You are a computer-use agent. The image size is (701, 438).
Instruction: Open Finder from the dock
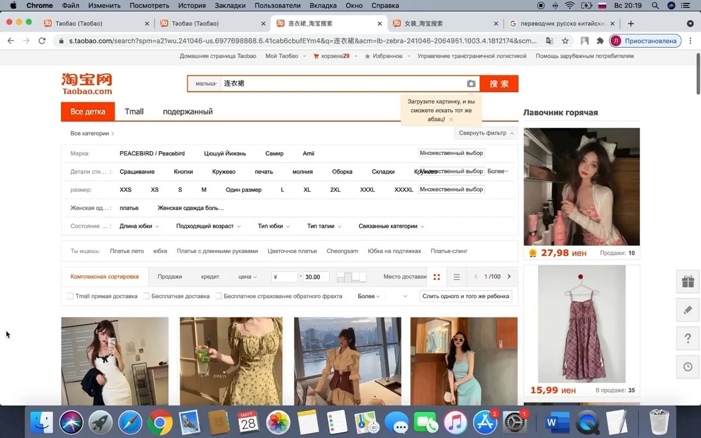[42, 423]
